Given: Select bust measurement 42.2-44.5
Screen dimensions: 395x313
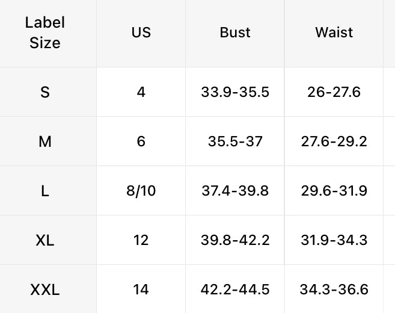Looking at the screenshot, I should pos(235,290).
